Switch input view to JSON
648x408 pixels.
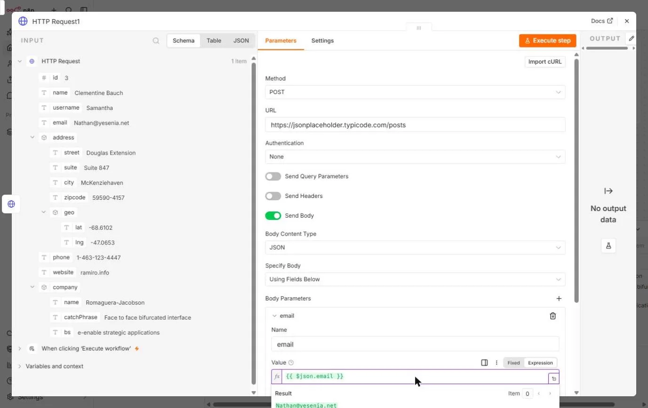pos(241,40)
